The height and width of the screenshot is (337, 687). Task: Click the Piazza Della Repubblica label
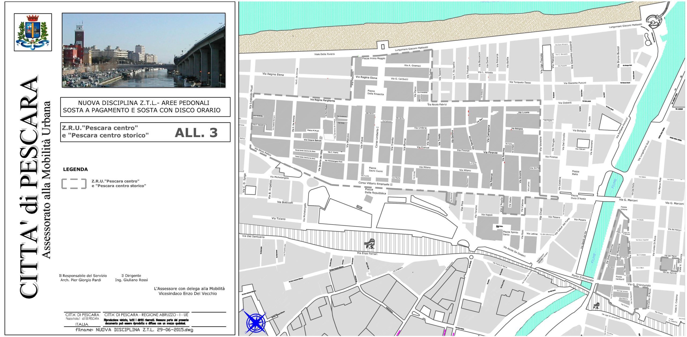click(x=375, y=191)
